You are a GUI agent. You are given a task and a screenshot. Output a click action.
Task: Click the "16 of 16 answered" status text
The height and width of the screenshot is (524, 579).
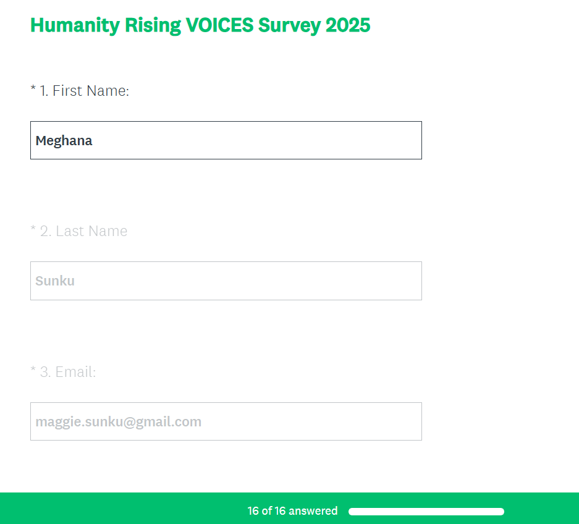pos(292,511)
